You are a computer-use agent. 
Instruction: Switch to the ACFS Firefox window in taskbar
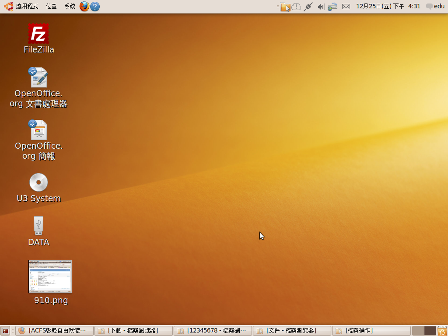click(x=55, y=331)
